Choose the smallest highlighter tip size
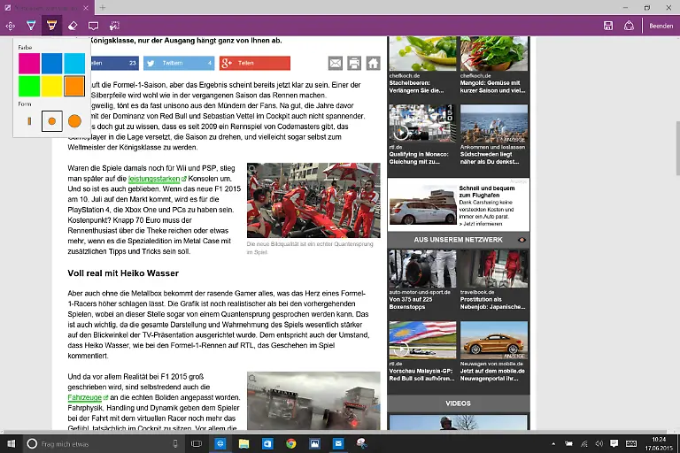The height and width of the screenshot is (453, 680). click(29, 120)
